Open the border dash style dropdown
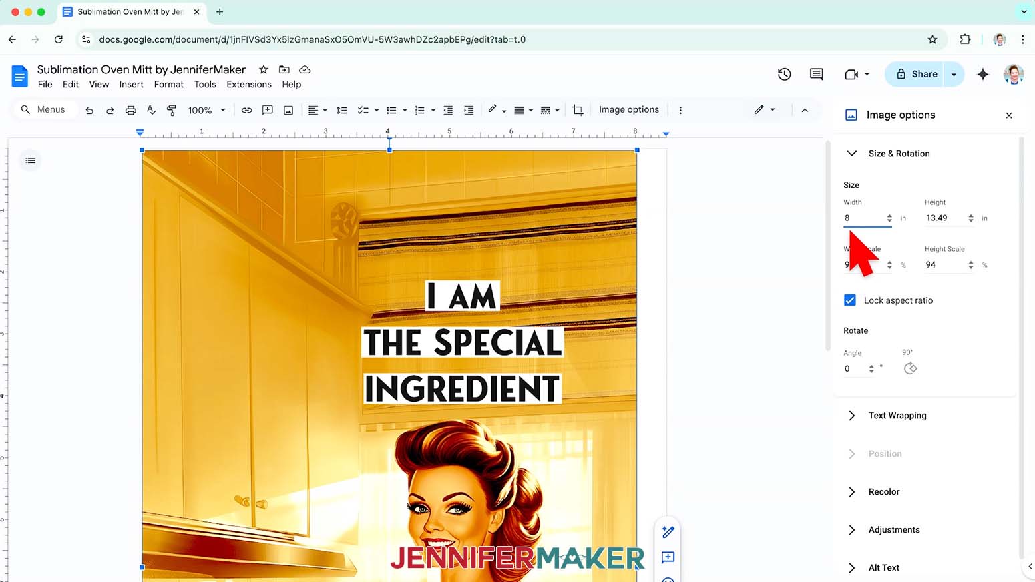This screenshot has height=582, width=1035. 550,110
